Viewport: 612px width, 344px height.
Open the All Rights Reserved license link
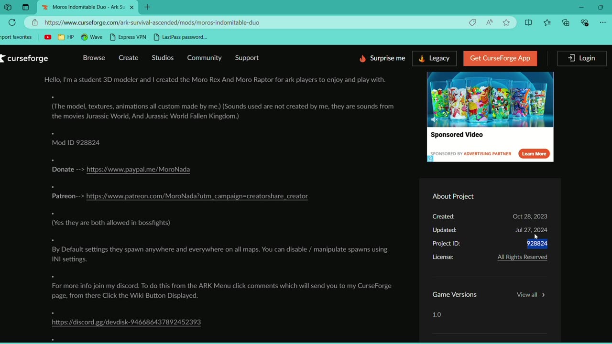pyautogui.click(x=522, y=257)
